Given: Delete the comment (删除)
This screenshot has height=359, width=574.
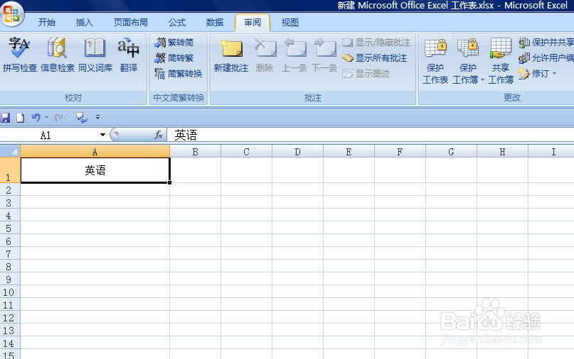Looking at the screenshot, I should tap(265, 55).
